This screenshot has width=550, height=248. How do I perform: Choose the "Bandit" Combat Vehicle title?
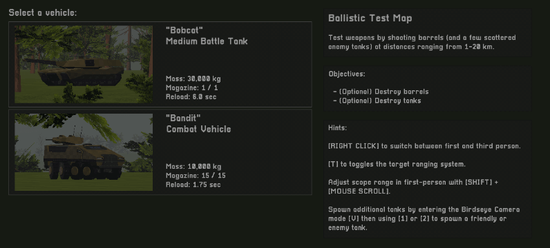(x=198, y=123)
